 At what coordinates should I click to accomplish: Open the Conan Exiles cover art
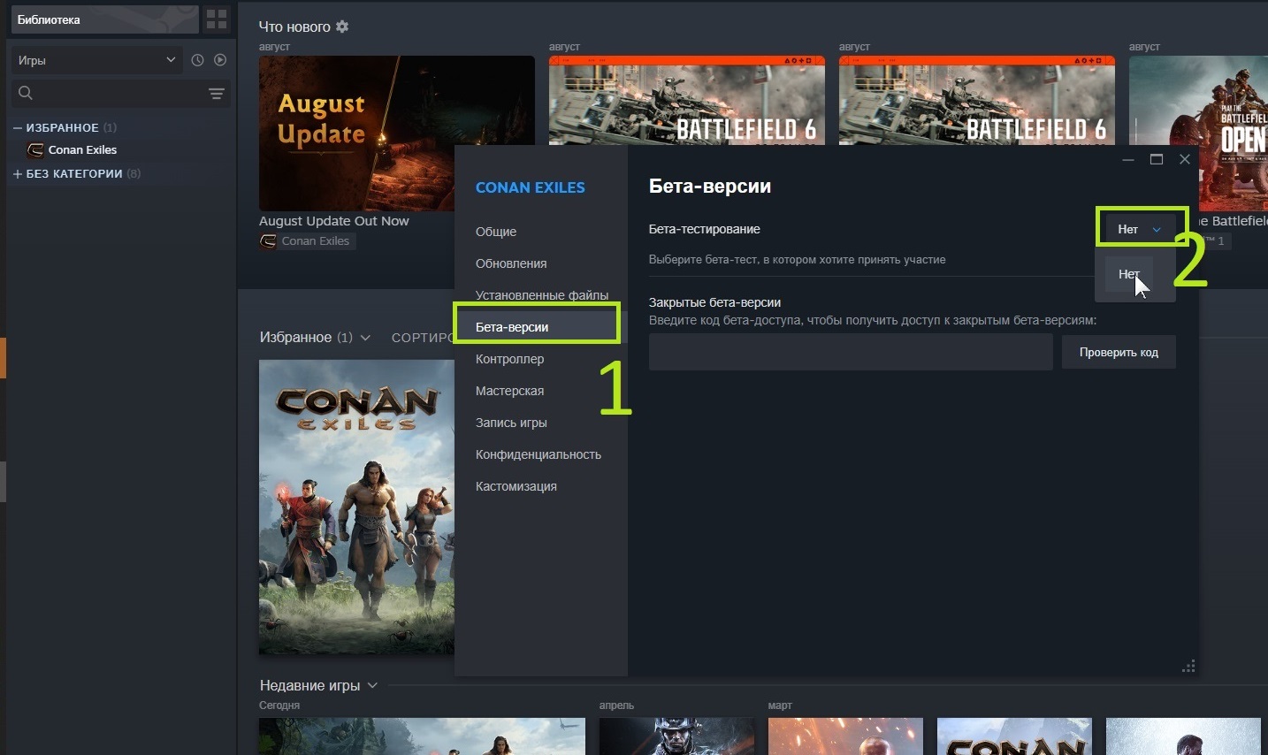click(356, 507)
